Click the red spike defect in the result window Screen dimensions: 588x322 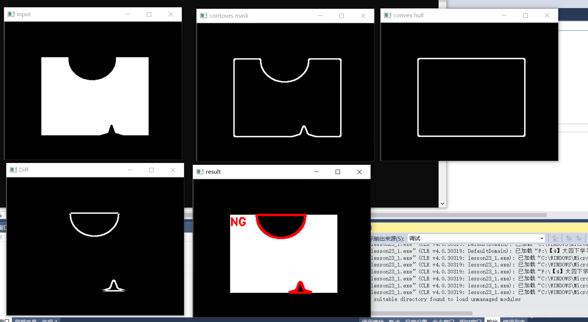300,288
